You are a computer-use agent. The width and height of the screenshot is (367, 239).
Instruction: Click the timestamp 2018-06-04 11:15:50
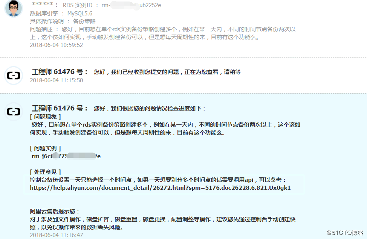pos(57,80)
